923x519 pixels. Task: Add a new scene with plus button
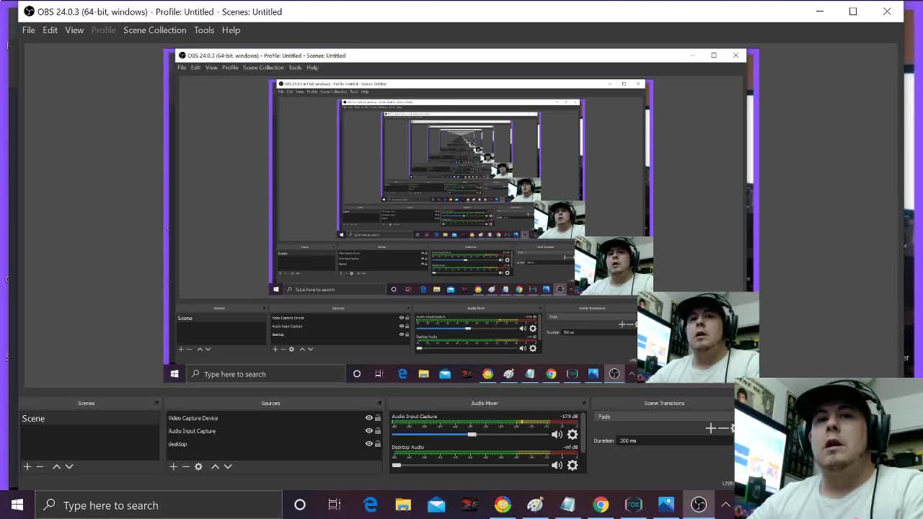27,466
